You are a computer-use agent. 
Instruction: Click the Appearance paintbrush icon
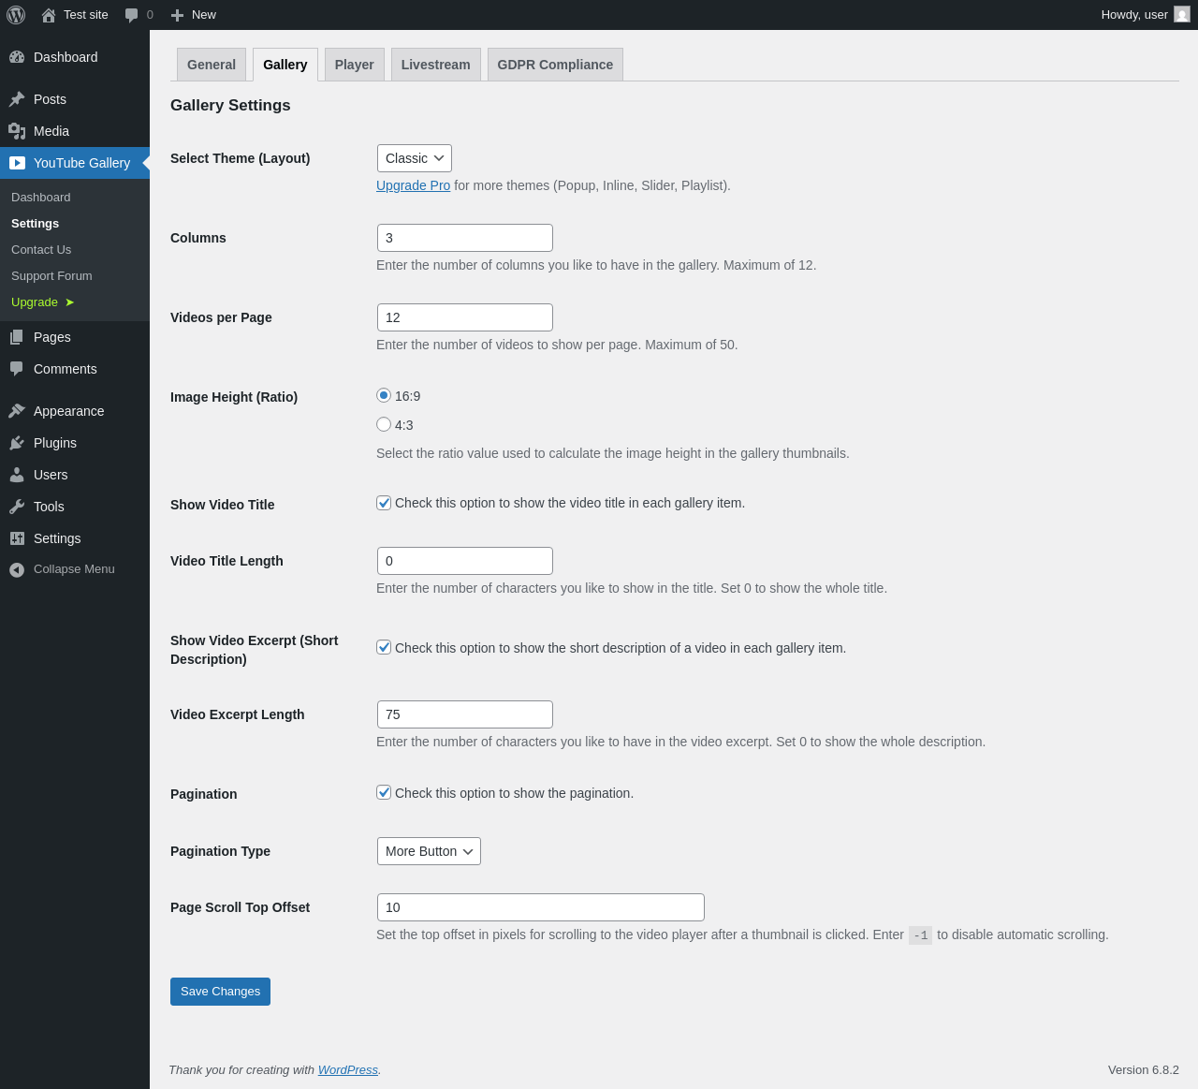pyautogui.click(x=17, y=411)
